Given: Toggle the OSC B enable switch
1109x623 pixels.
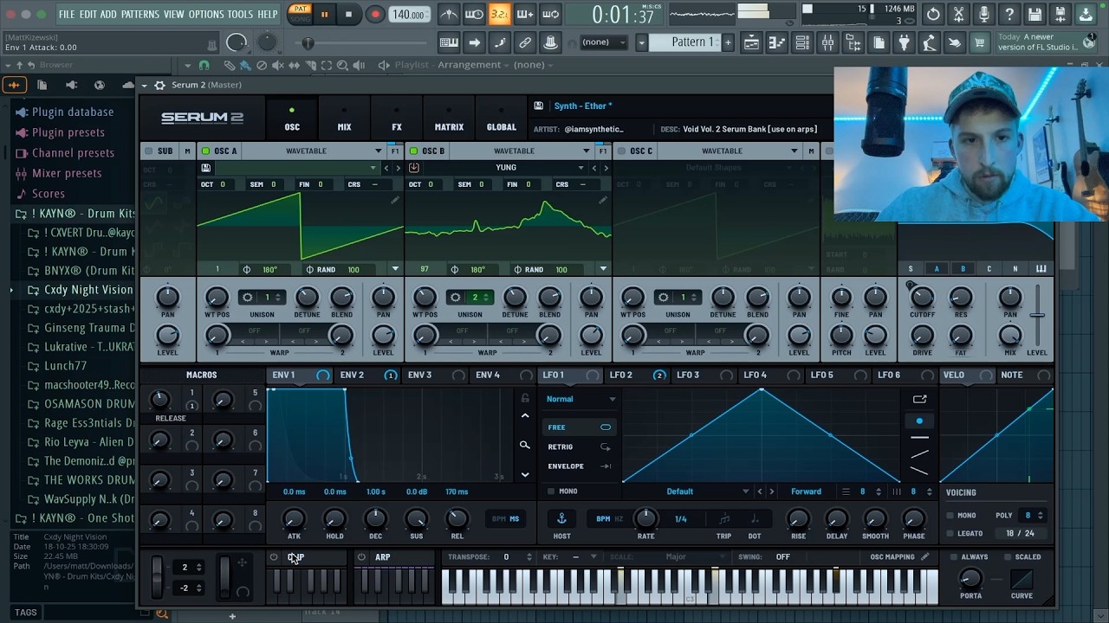Looking at the screenshot, I should coord(413,151).
